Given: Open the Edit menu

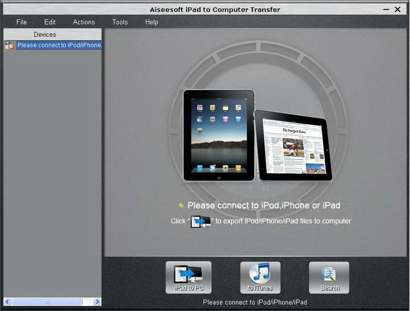Looking at the screenshot, I should point(50,22).
